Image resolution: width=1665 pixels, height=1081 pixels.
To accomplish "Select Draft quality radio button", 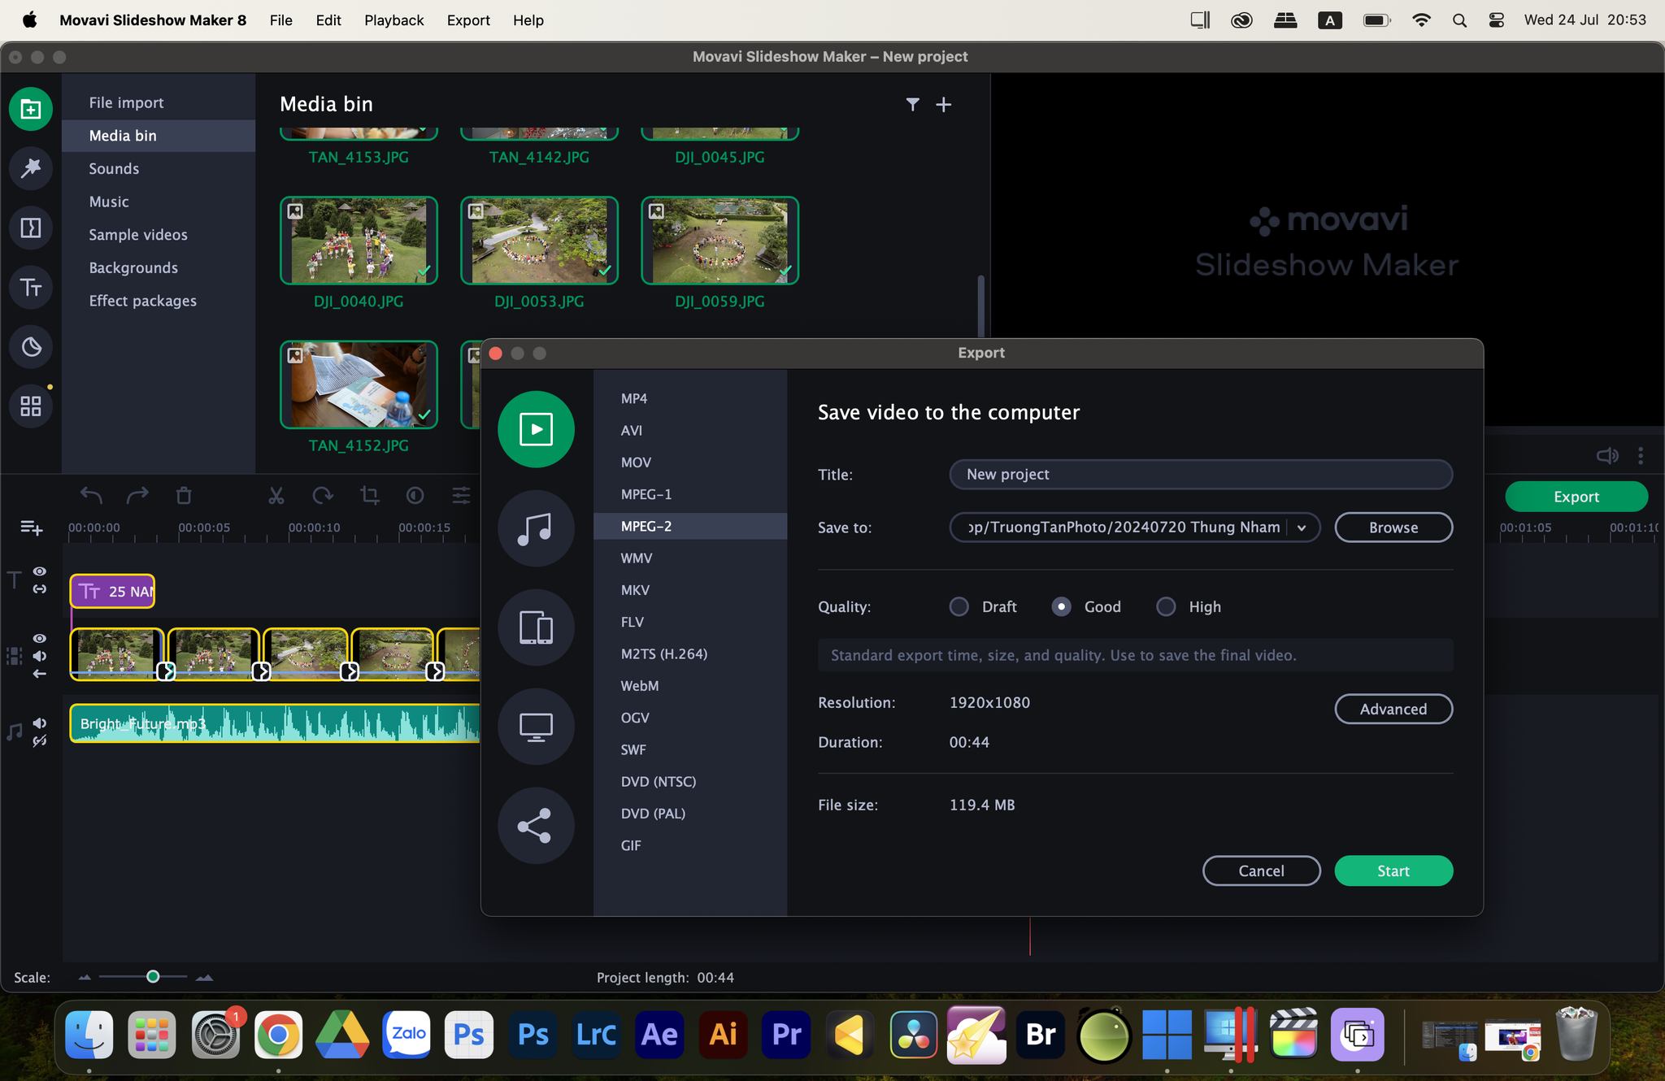I will 959,607.
